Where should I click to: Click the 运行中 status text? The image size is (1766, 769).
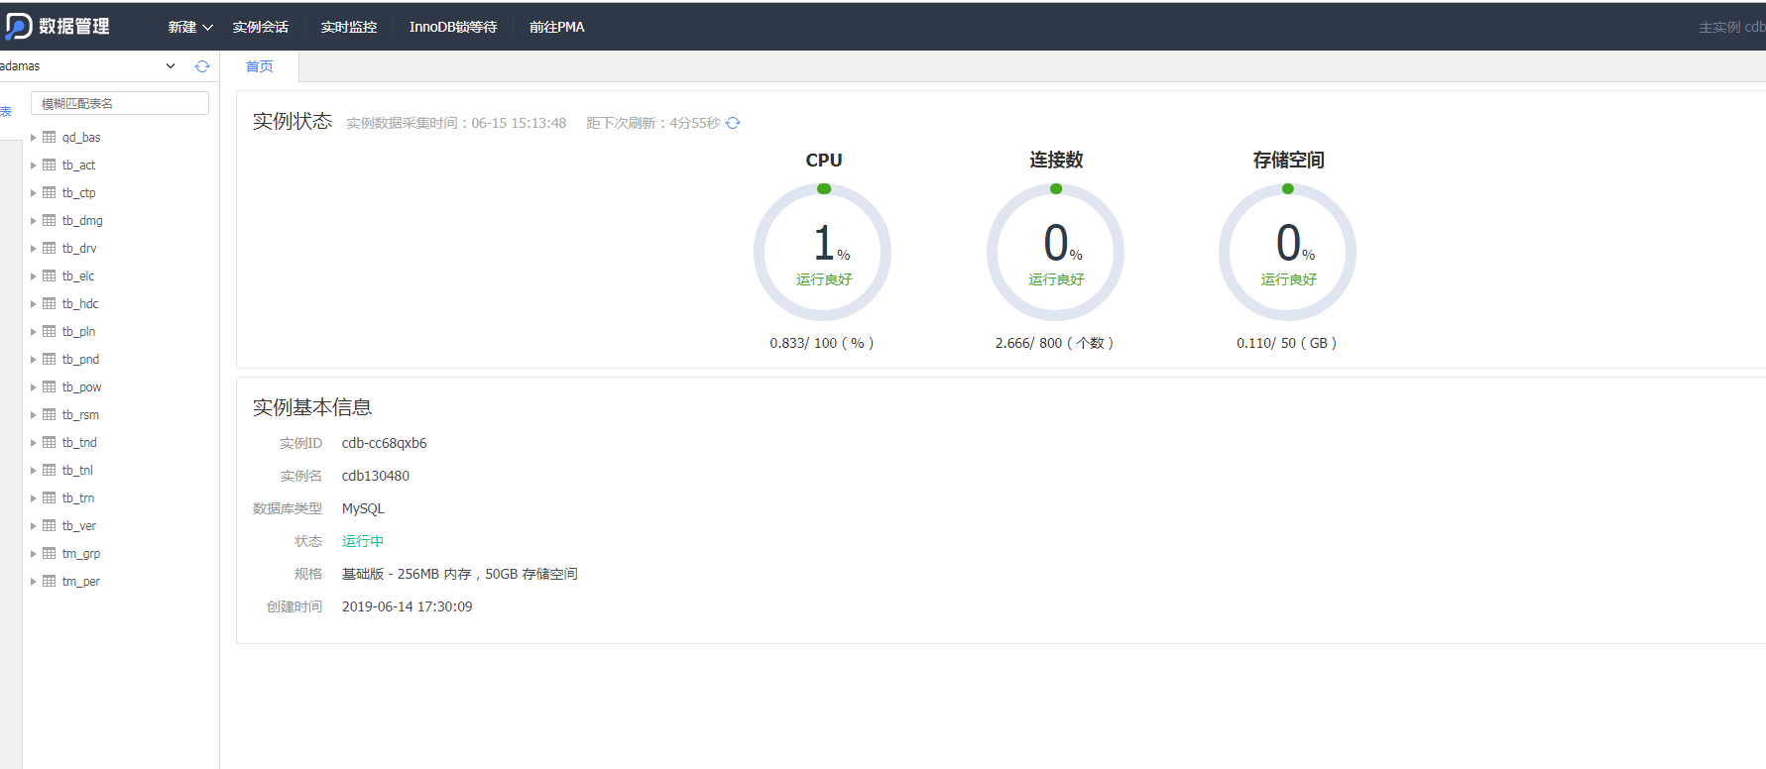coord(363,541)
